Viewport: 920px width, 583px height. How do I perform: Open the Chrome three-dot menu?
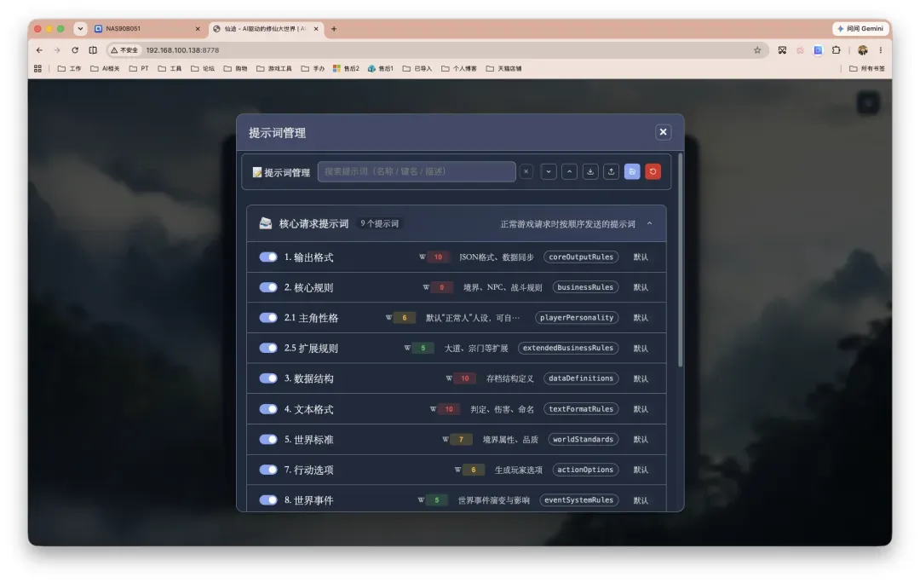coord(880,50)
